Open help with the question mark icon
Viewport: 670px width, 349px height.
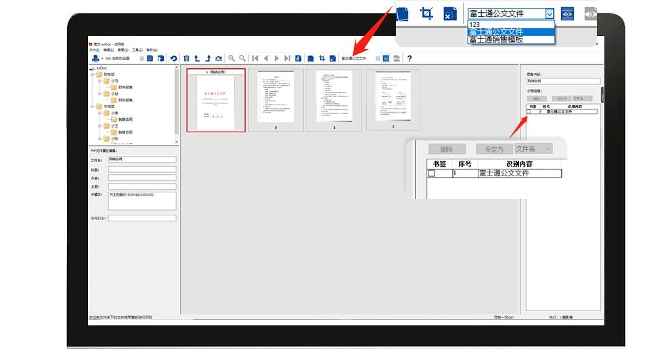tap(409, 58)
